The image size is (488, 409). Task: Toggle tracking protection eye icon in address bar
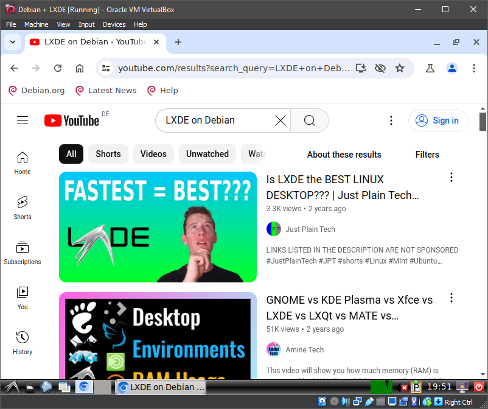coord(380,68)
